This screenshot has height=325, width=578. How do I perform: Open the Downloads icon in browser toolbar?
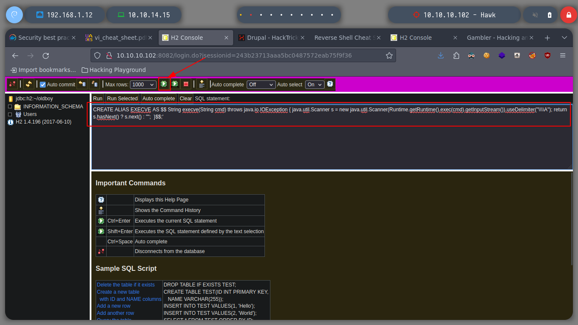(441, 55)
